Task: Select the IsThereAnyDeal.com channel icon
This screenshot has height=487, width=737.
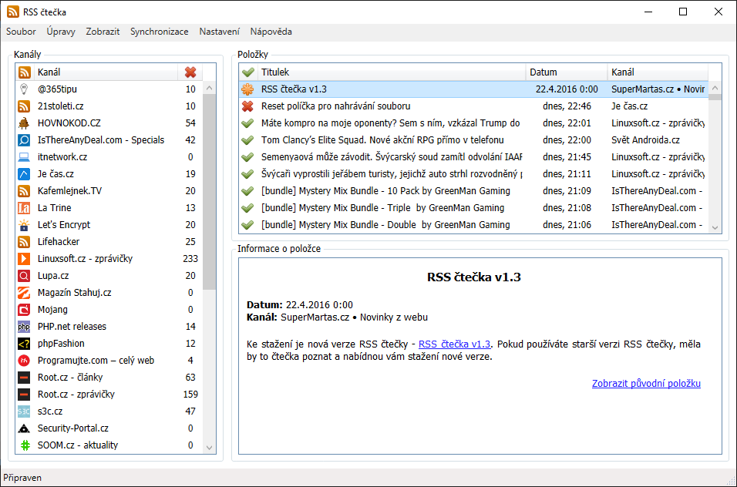Action: pyautogui.click(x=24, y=140)
